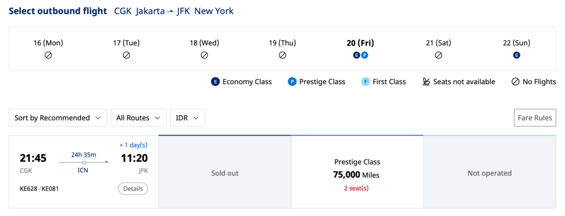Select the 20 (Fri) date tab

(360, 48)
